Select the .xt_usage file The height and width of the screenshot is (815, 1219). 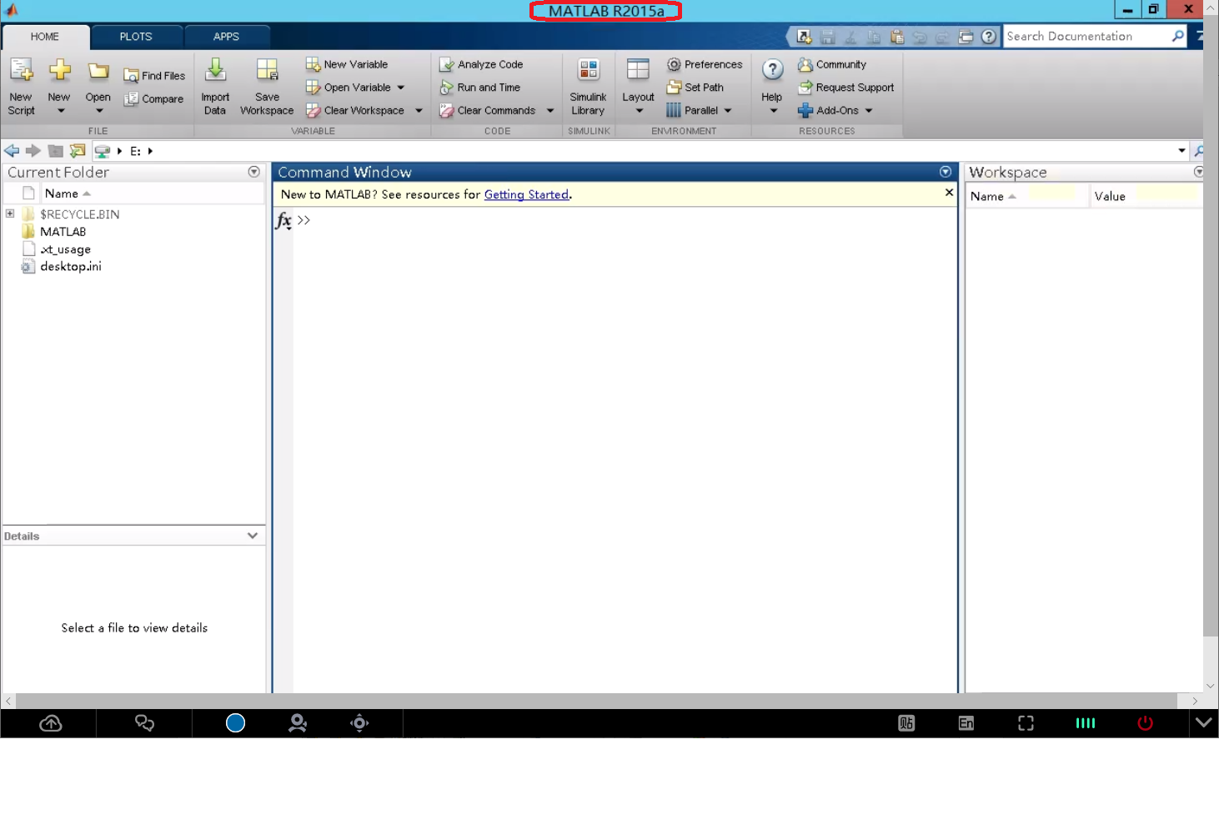66,249
